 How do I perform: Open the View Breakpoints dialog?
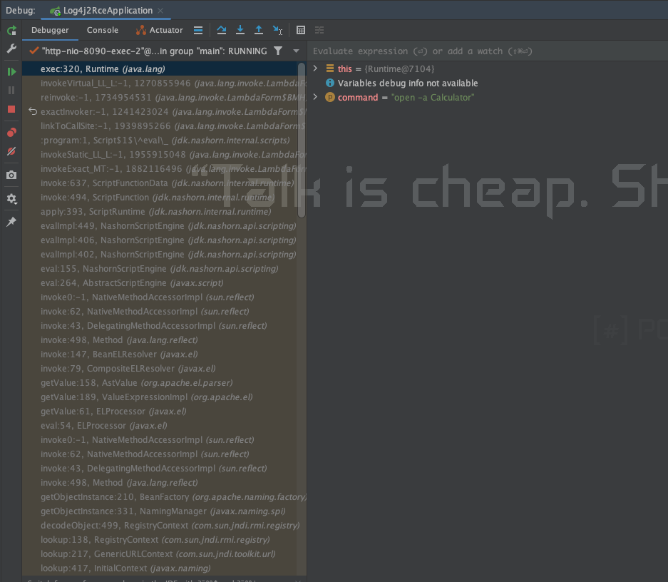pos(11,133)
